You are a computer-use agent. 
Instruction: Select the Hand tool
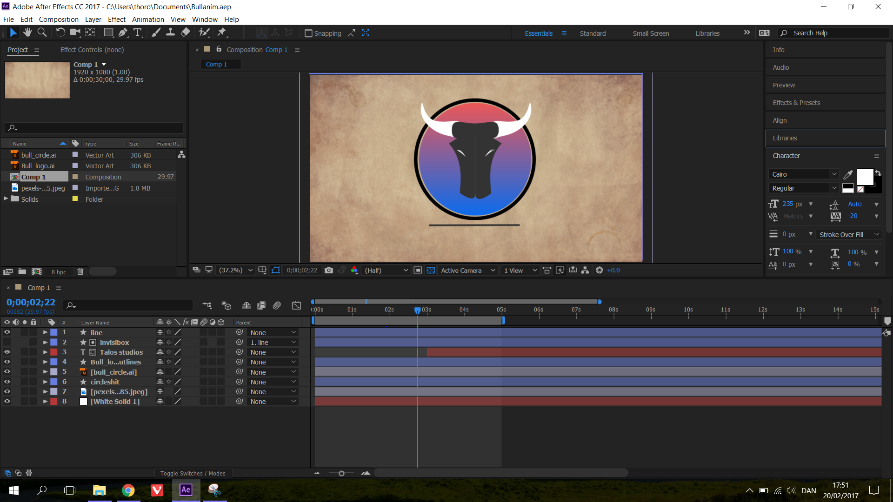(27, 33)
